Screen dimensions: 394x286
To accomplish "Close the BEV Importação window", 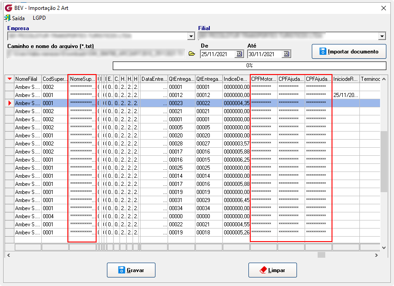I will click(x=384, y=8).
